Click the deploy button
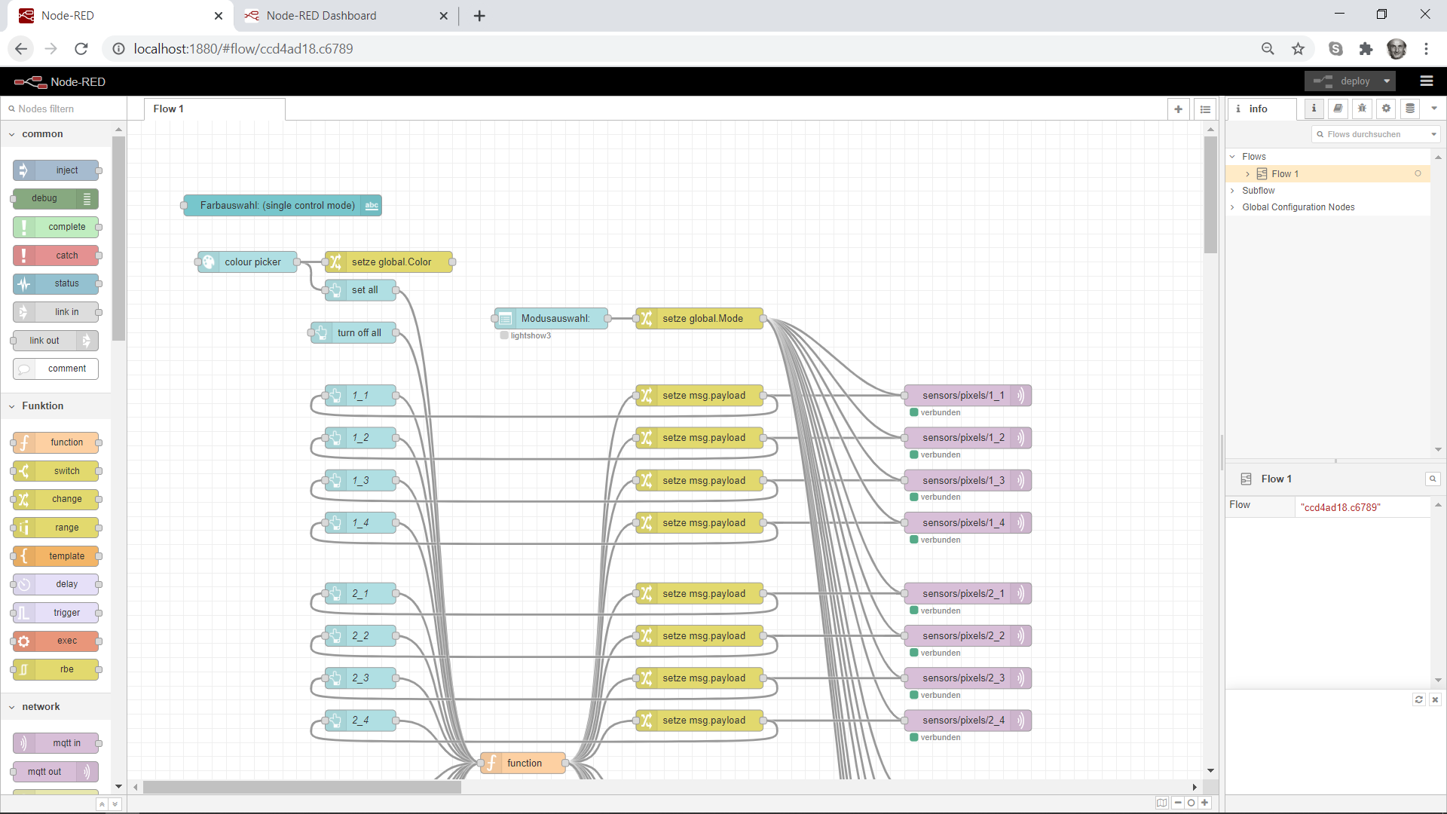The height and width of the screenshot is (814, 1447). tap(1345, 81)
